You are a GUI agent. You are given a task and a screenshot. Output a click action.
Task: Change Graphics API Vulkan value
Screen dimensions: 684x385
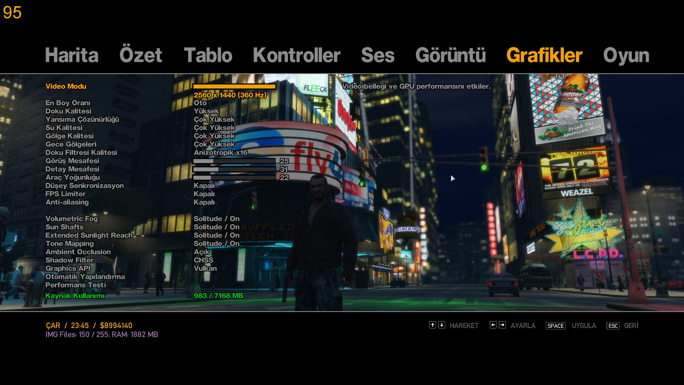(x=205, y=268)
